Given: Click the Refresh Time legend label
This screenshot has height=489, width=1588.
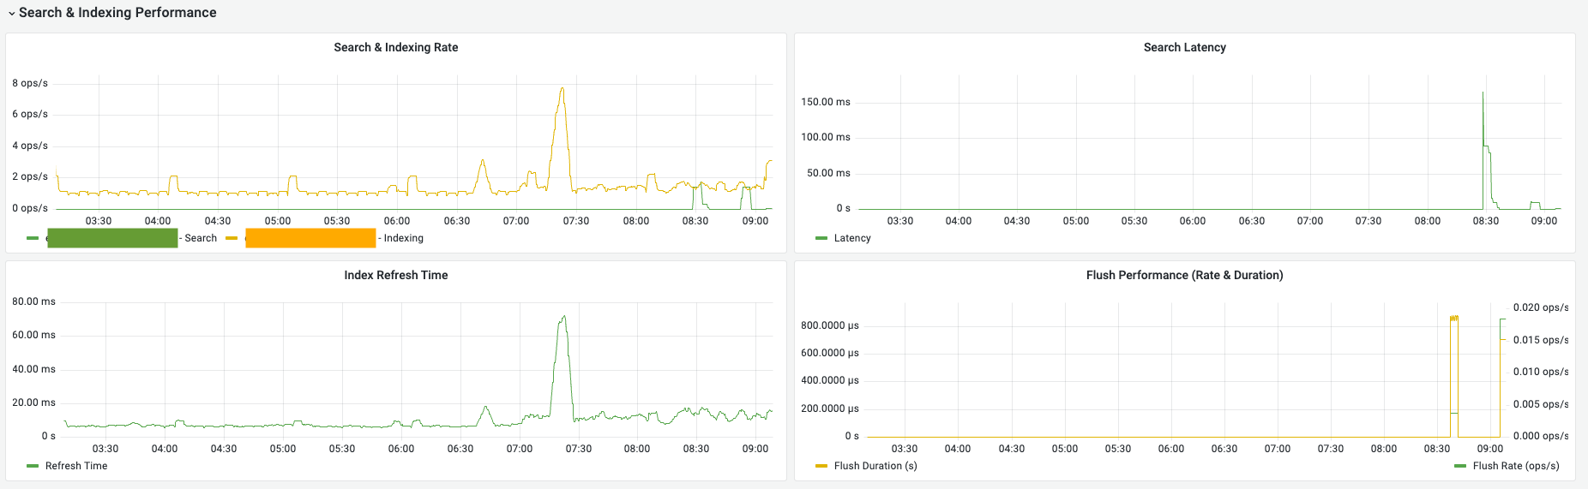Looking at the screenshot, I should (x=76, y=466).
